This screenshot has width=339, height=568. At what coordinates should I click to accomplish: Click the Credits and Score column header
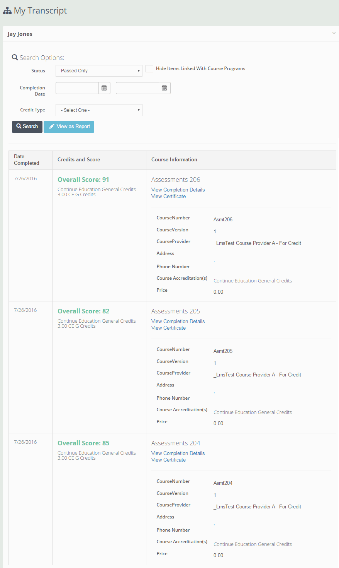[x=79, y=159]
